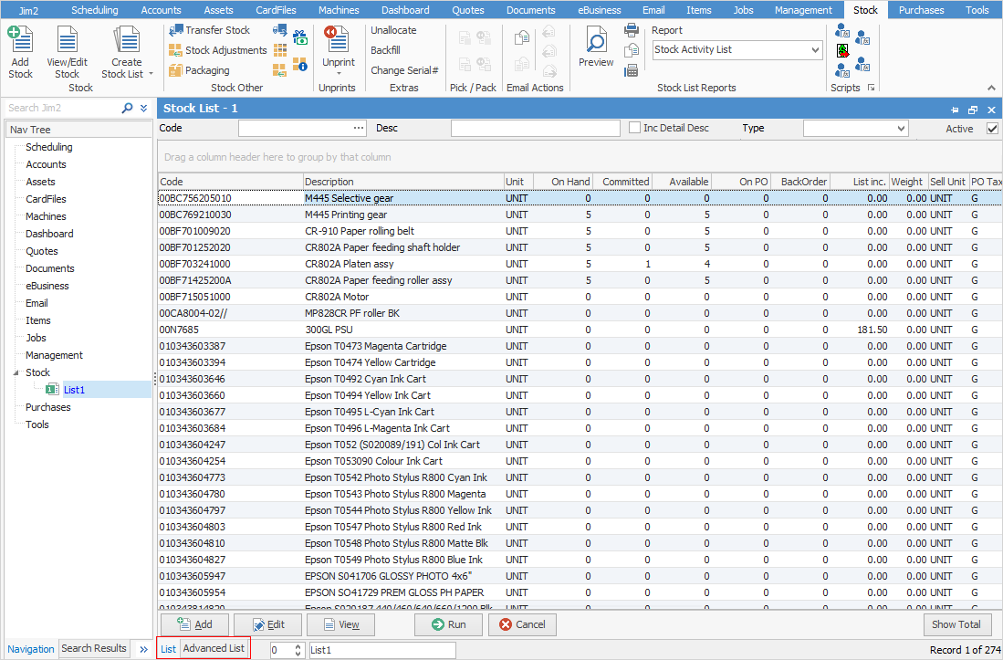Increment the list number spinner value

point(297,645)
